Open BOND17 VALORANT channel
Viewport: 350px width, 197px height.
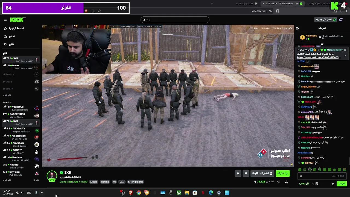coord(21,152)
